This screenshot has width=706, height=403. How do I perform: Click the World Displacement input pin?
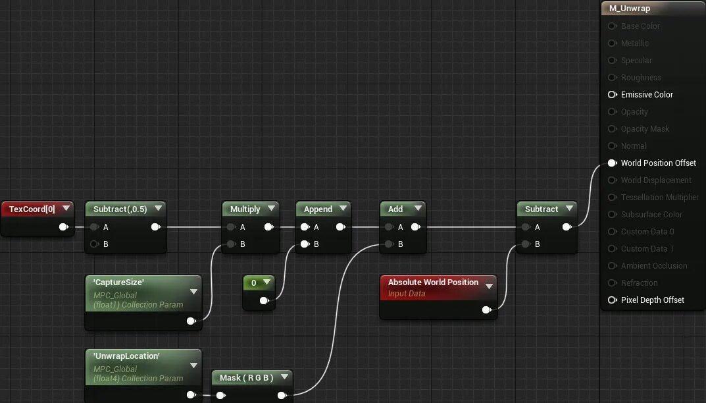613,180
